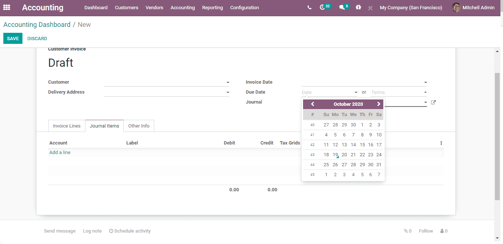Open the debug tools wrench icon

[x=370, y=8]
